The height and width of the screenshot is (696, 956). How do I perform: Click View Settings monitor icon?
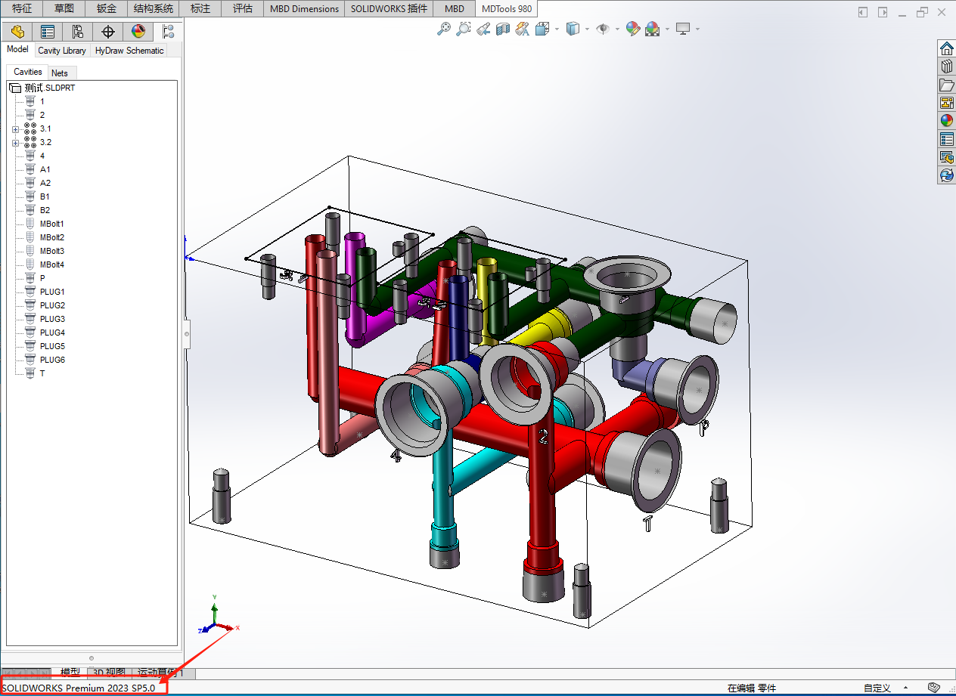pos(683,29)
